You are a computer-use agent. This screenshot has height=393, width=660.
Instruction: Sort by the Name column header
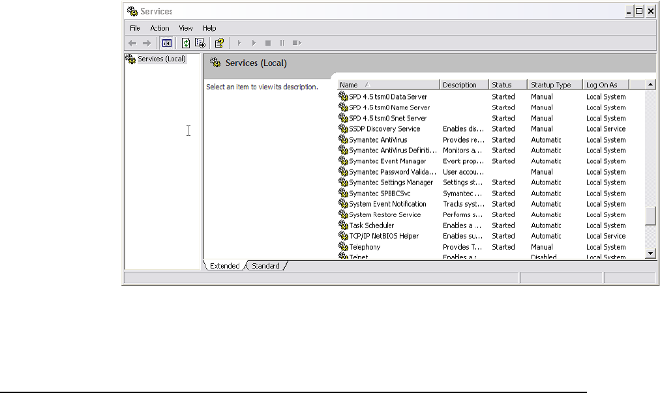[x=388, y=85]
